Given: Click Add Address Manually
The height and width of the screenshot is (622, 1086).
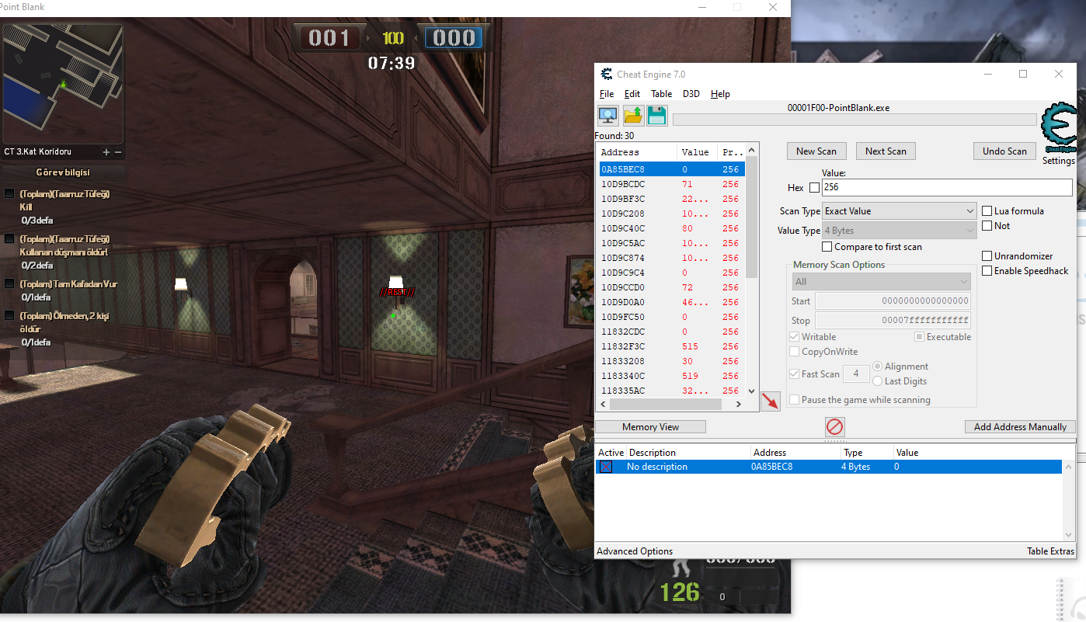Looking at the screenshot, I should coord(1020,427).
